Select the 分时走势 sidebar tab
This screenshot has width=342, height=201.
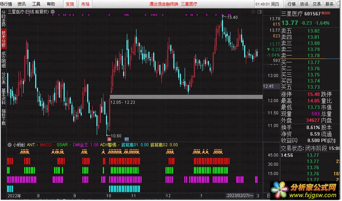pyautogui.click(x=3, y=18)
